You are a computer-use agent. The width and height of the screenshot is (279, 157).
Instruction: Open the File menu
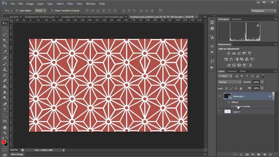[13, 3]
